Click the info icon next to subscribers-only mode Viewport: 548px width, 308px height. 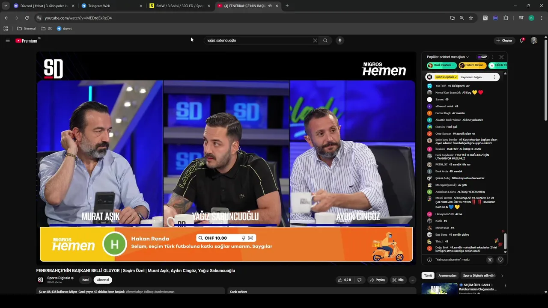429,260
